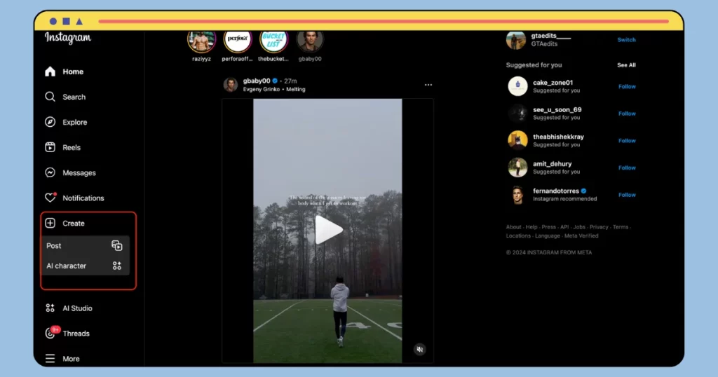Go to Home in sidebar
This screenshot has height=377, width=718.
tap(73, 71)
